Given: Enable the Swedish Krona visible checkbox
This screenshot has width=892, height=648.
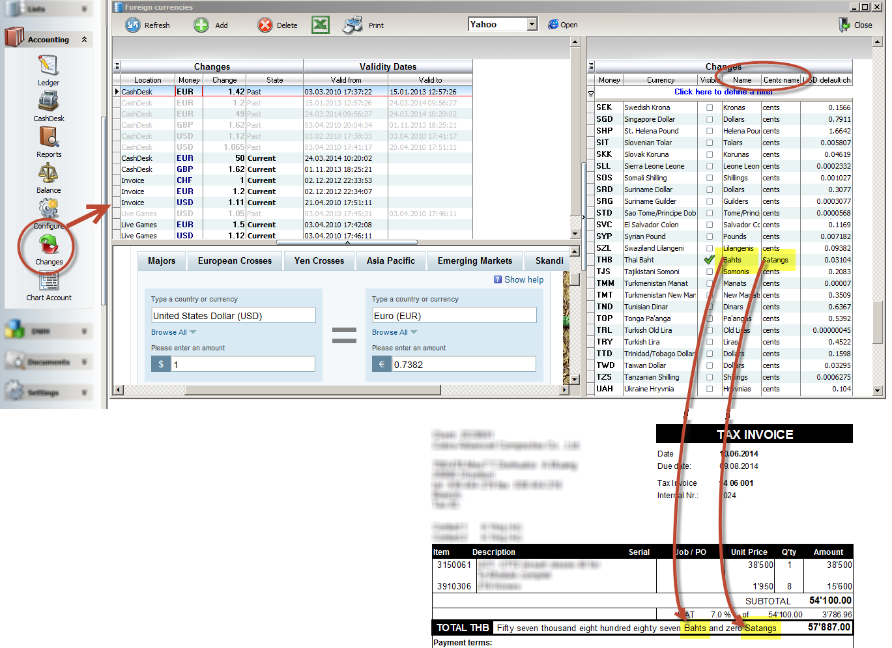Looking at the screenshot, I should point(710,107).
